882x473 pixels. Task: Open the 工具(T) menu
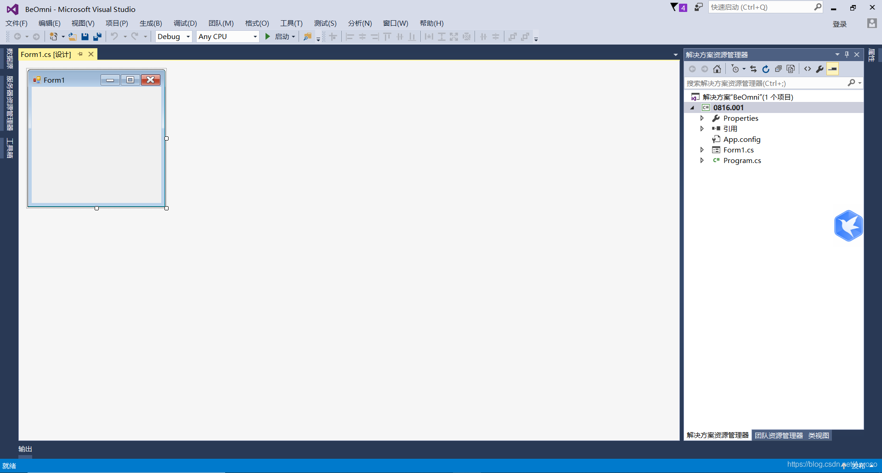coord(292,23)
